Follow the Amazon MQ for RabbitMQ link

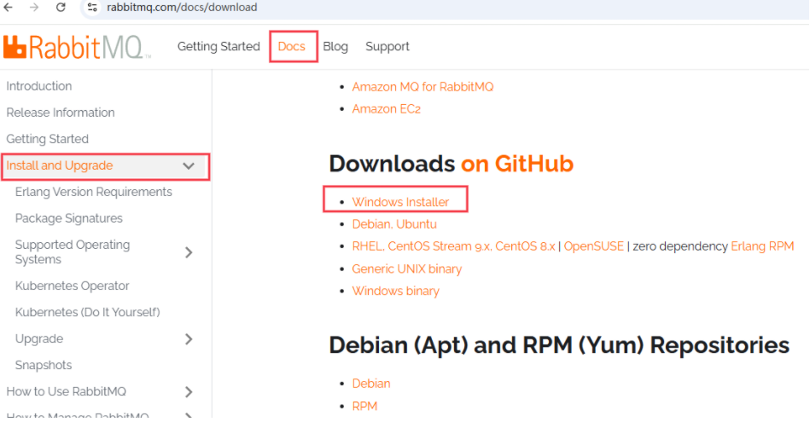click(422, 87)
